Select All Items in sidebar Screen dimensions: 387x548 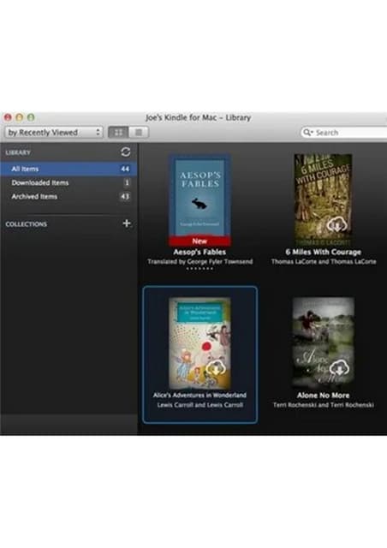tap(68, 169)
